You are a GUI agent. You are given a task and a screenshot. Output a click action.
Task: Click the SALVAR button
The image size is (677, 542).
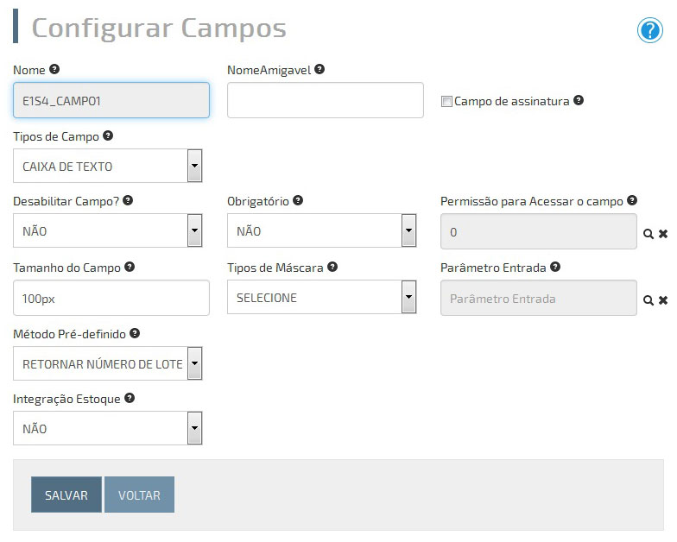pyautogui.click(x=66, y=495)
